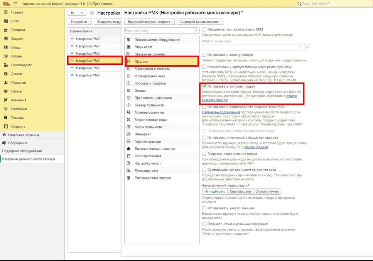Select Сначала чужие batch selection option
The width and height of the screenshot is (373, 261).
tap(267, 192)
